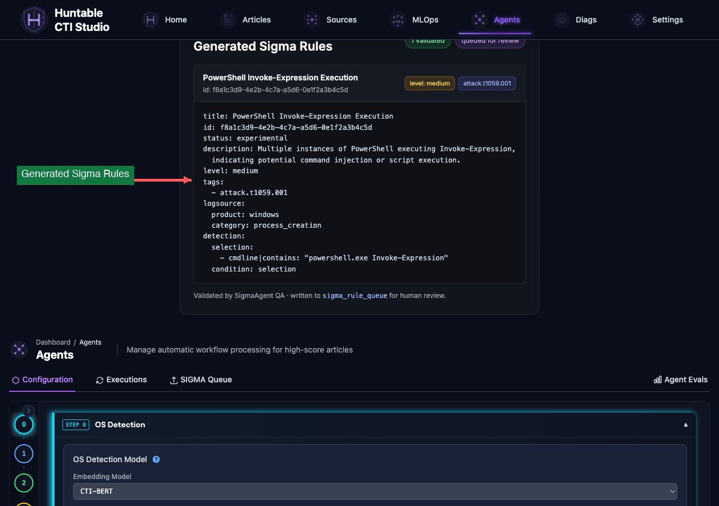Viewport: 719px width, 506px height.
Task: Click the Agents page header icon
Action: click(x=19, y=349)
